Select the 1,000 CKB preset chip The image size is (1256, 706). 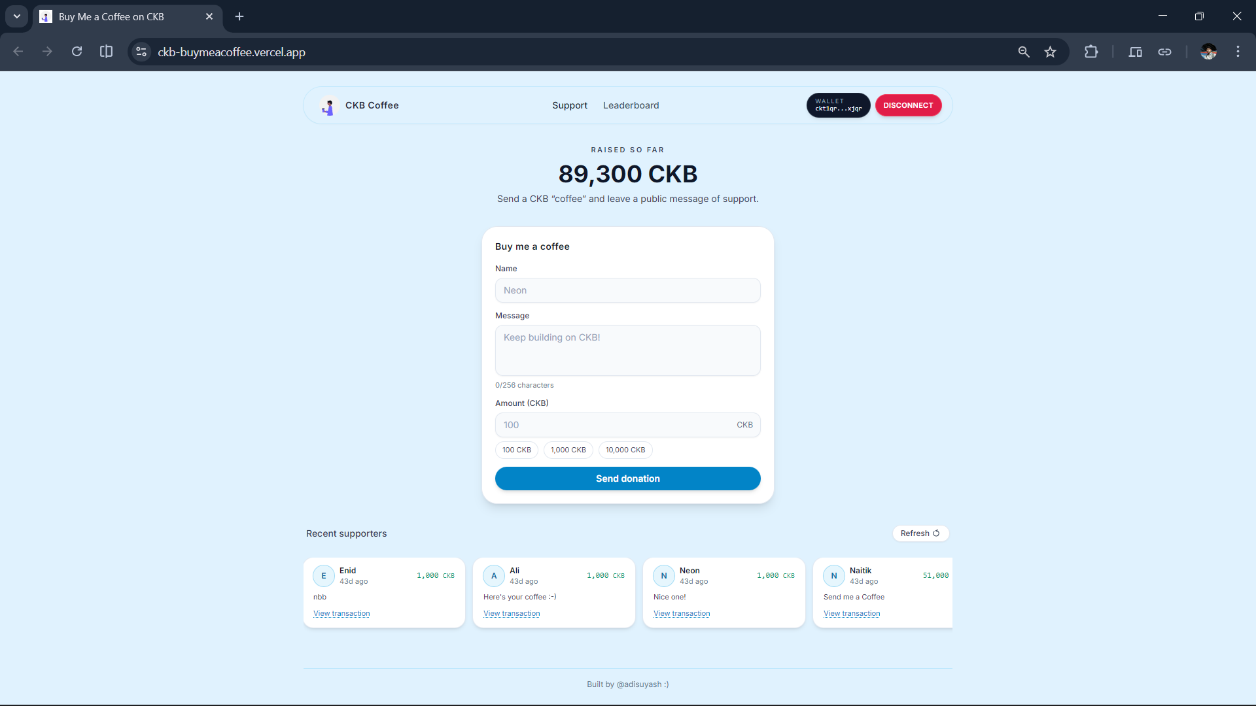coord(568,450)
